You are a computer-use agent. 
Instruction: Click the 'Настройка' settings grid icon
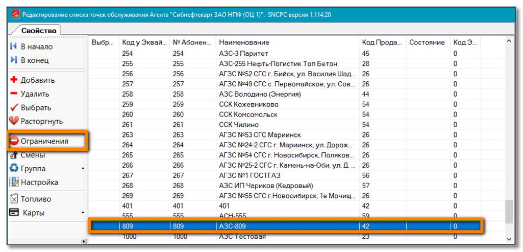14,182
